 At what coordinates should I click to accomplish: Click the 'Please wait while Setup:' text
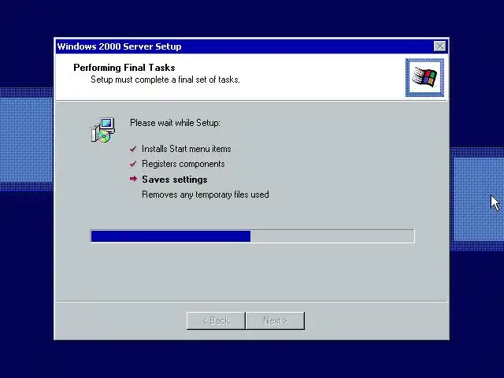tap(175, 123)
